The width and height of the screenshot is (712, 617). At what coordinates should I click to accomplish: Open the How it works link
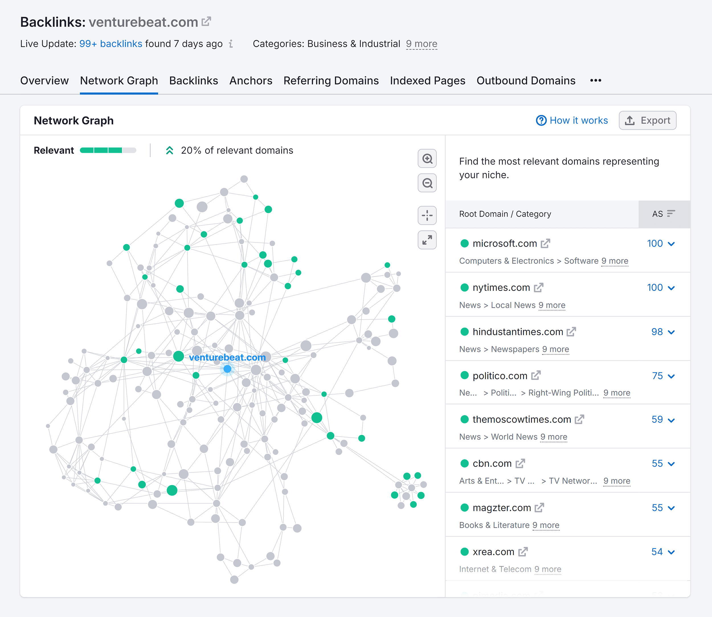coord(579,120)
